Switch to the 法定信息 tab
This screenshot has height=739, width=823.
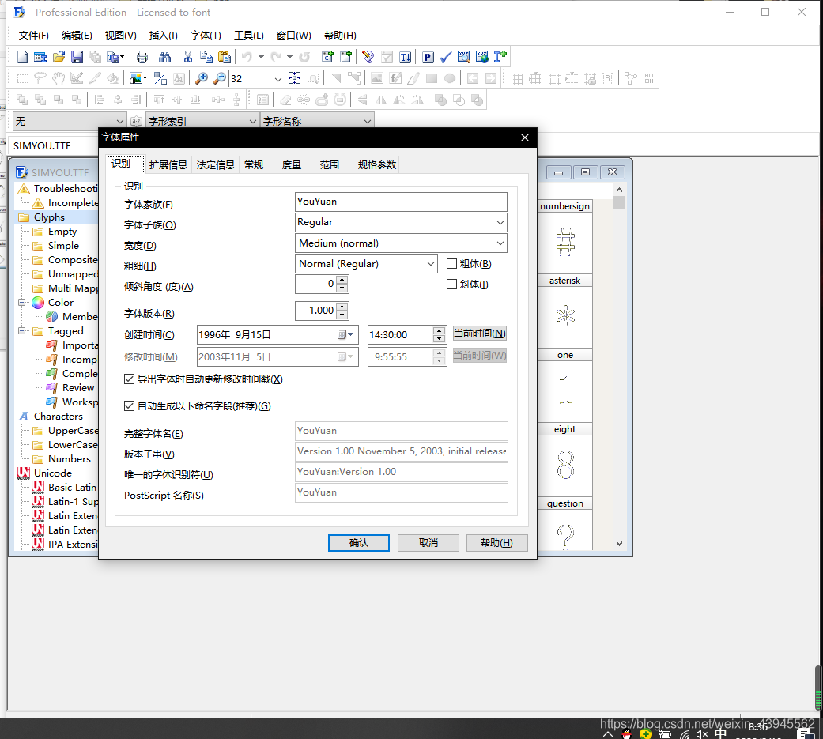coord(215,165)
